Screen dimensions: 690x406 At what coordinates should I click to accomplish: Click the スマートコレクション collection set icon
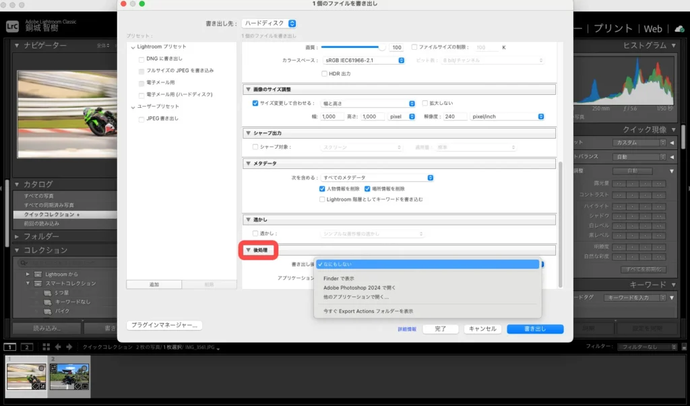(x=39, y=283)
